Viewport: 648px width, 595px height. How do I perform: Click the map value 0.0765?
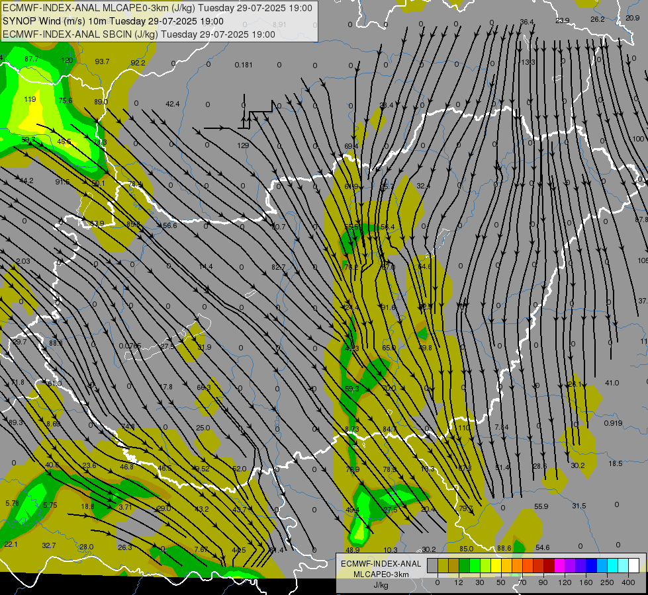click(130, 346)
